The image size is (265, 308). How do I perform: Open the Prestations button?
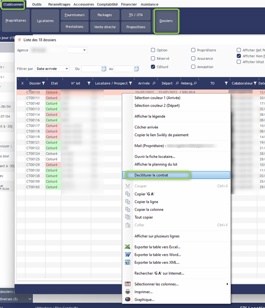(74, 27)
